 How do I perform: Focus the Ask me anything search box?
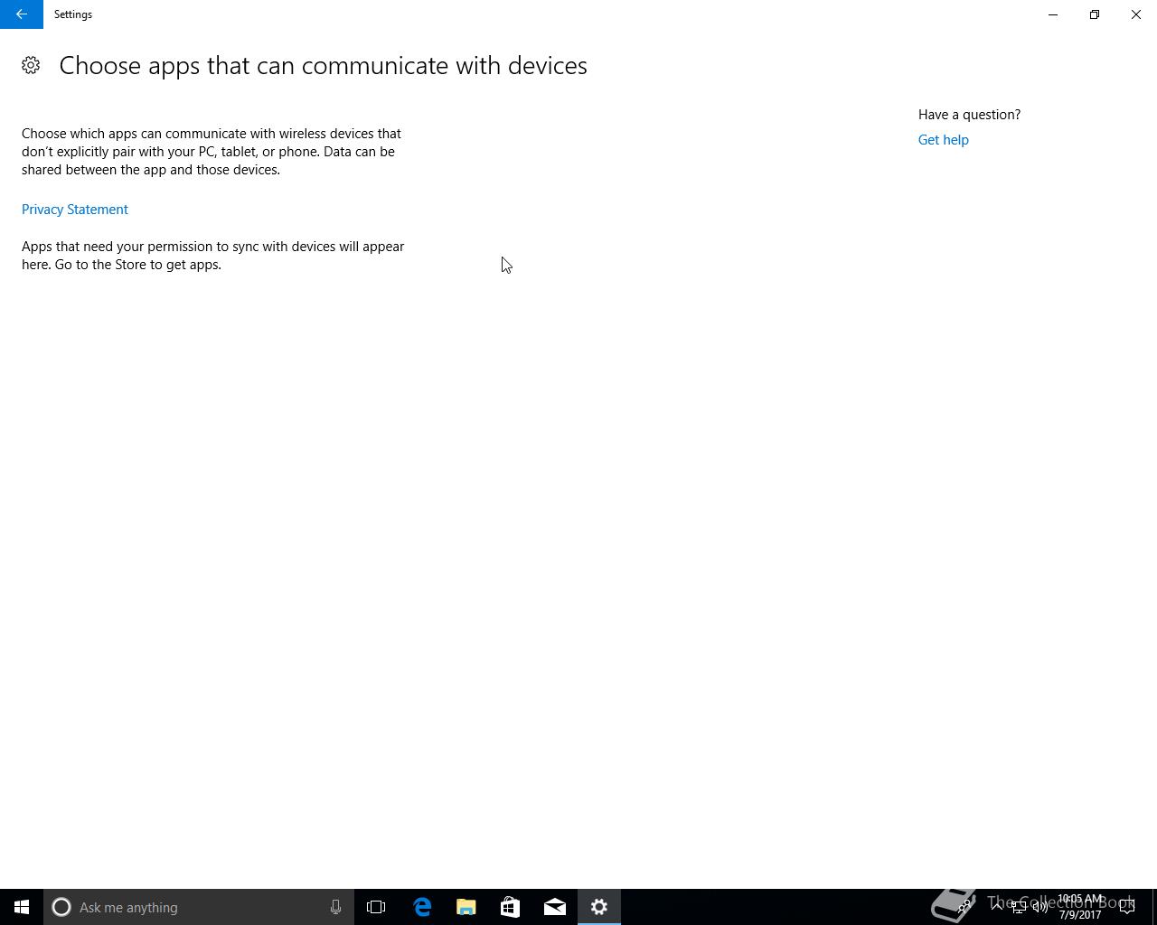tap(199, 907)
